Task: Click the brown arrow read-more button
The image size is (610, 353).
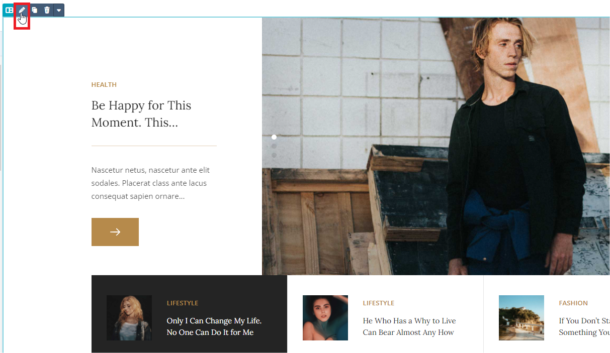Action: coord(115,232)
